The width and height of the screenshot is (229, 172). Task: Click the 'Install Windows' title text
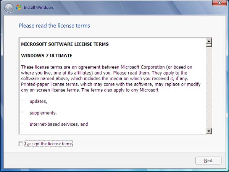(39, 8)
